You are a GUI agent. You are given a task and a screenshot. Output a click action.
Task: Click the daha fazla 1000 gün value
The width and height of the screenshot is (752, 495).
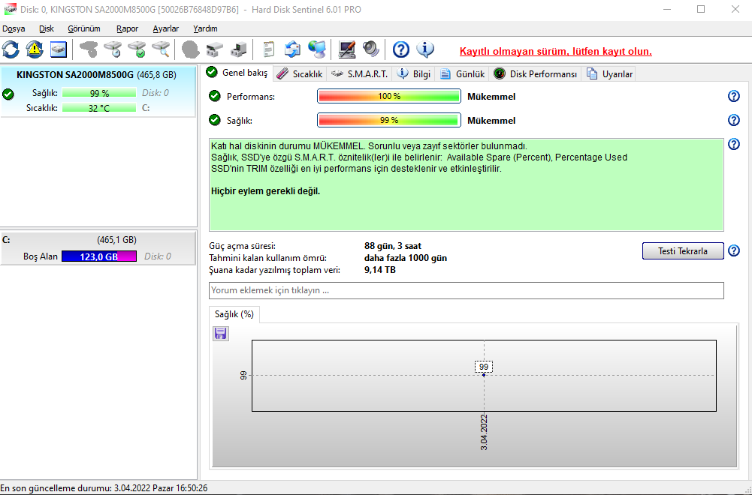[405, 258]
